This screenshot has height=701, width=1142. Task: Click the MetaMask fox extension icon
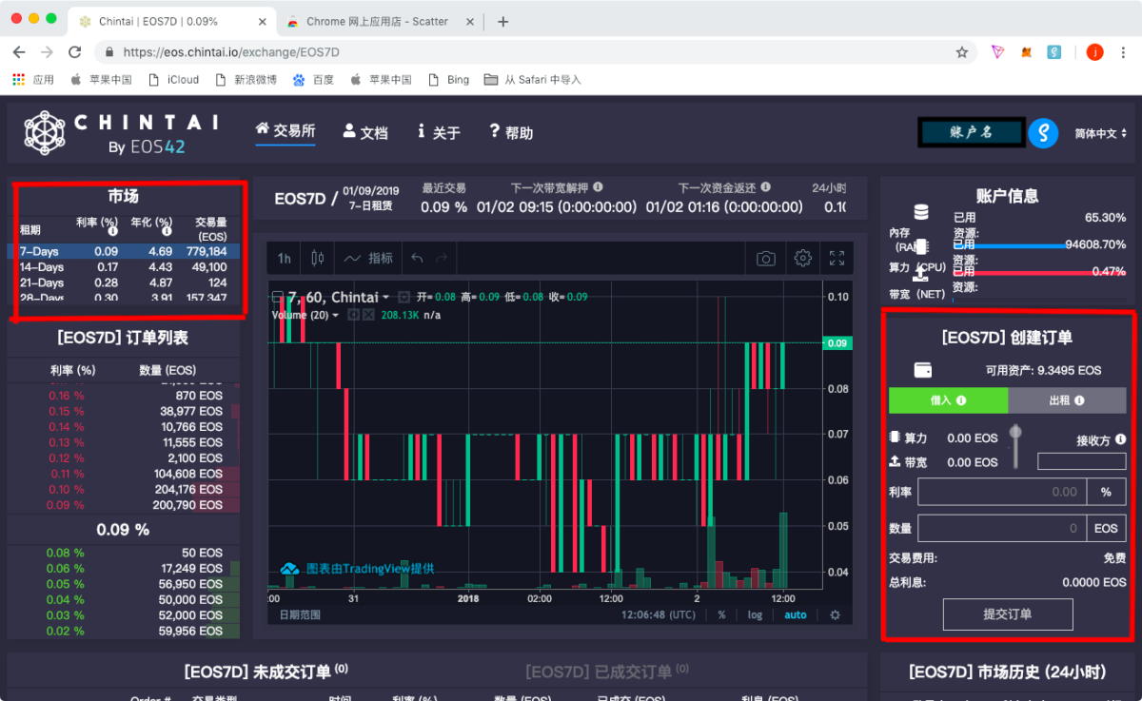[1026, 52]
